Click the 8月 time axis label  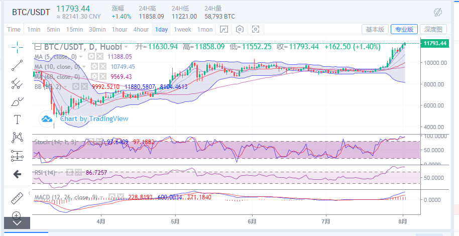(403, 221)
